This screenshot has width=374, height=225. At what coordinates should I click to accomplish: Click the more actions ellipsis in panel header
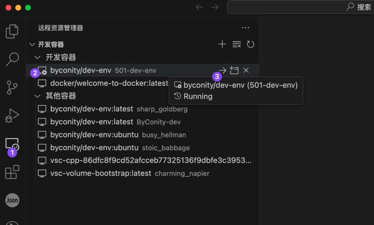(246, 28)
